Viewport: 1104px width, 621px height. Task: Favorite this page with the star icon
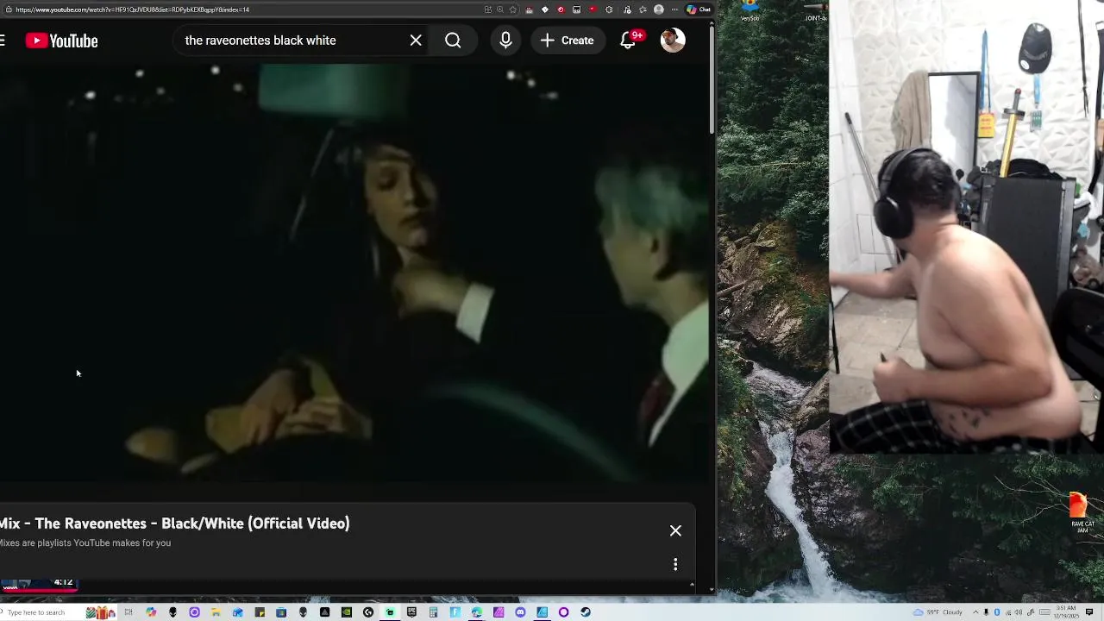point(512,9)
